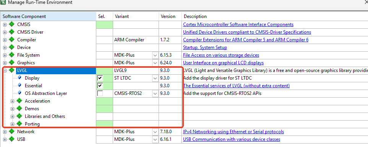The width and height of the screenshot is (368, 147).
Task: Select the Compiler component's green diamond icon
Action: click(11, 40)
